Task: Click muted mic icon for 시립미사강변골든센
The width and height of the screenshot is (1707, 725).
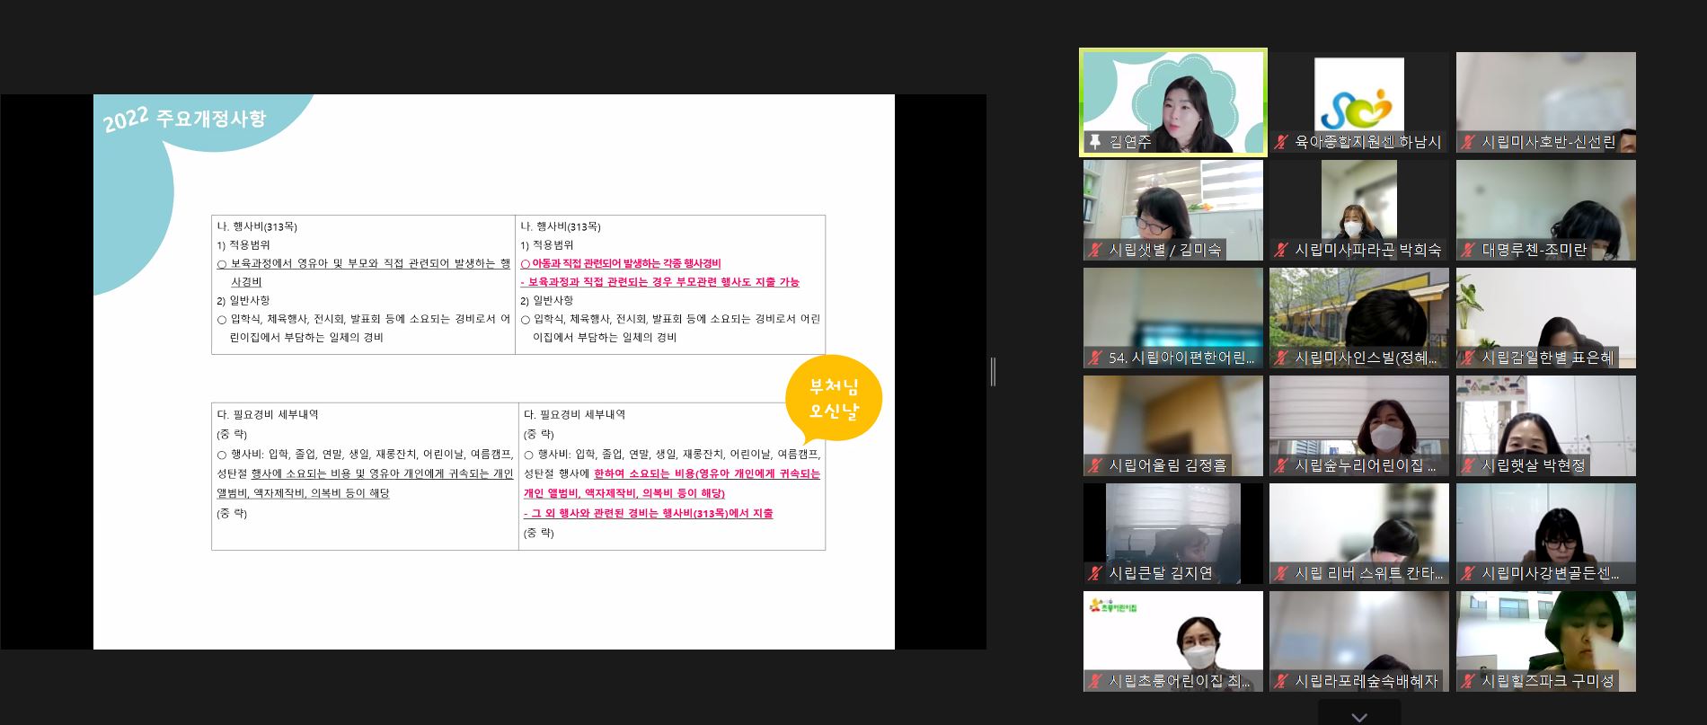Action: click(1468, 573)
